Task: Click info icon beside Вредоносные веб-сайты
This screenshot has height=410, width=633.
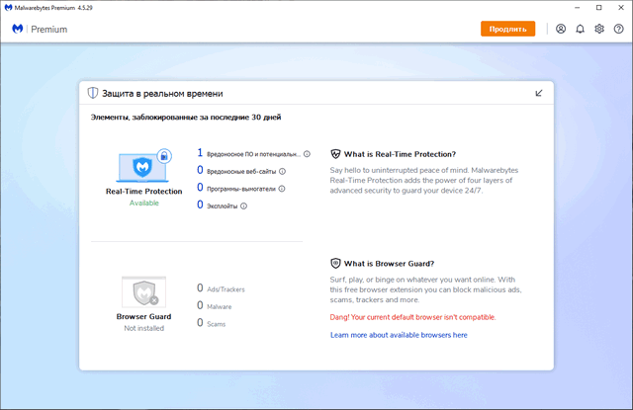Action: 283,171
